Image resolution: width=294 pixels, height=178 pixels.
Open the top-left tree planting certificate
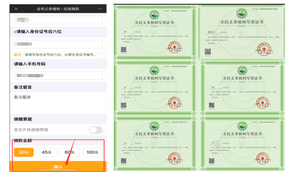[155, 32]
